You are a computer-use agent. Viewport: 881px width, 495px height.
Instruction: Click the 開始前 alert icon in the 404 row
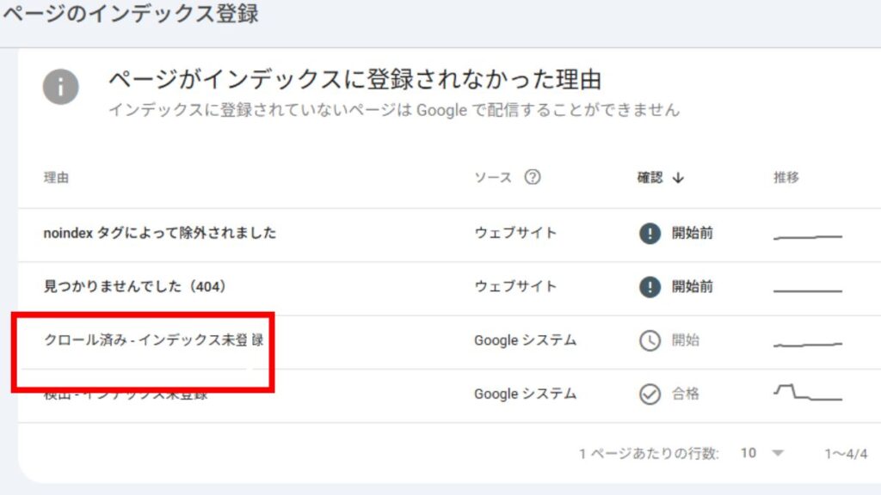pos(650,287)
